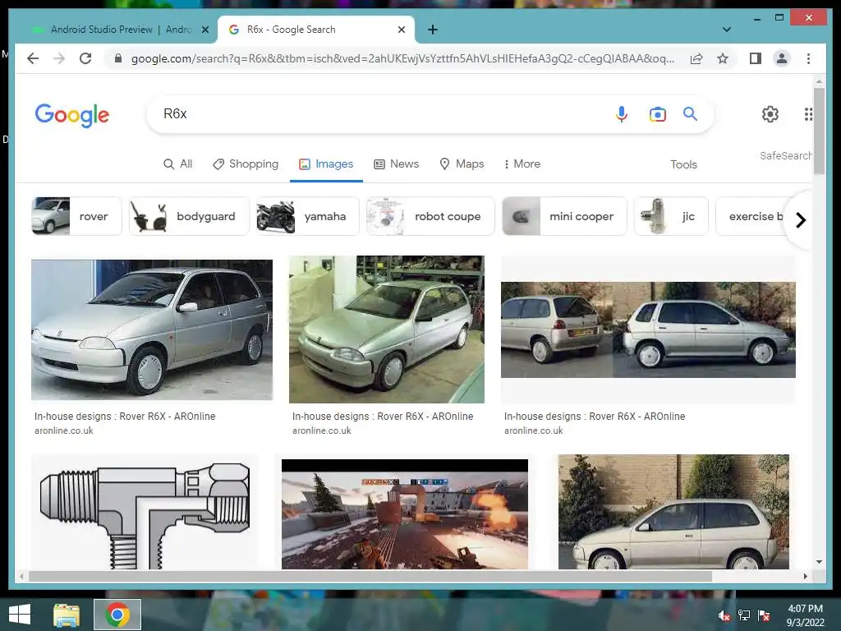Close the Android Studio Preview tab
The height and width of the screenshot is (631, 841).
click(x=205, y=30)
